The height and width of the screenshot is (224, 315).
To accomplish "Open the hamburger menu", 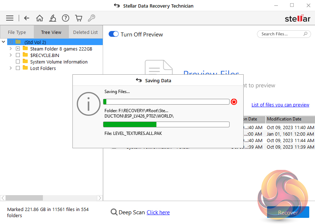I will coord(10,18).
